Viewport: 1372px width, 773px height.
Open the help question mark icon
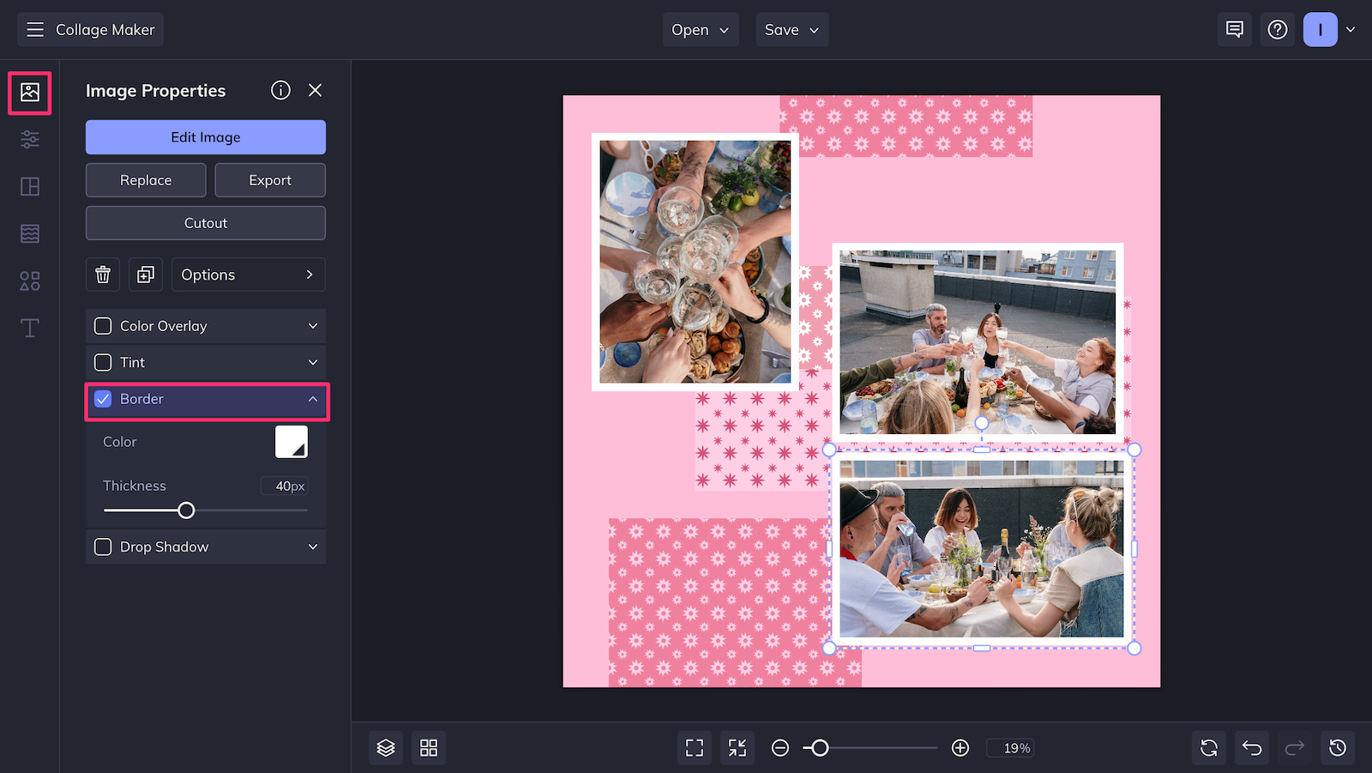1278,30
